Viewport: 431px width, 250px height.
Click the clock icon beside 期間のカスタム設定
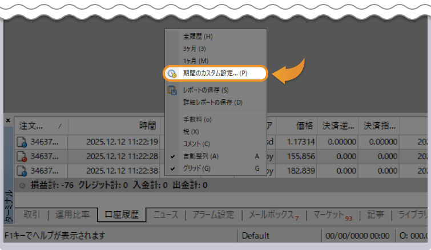172,74
